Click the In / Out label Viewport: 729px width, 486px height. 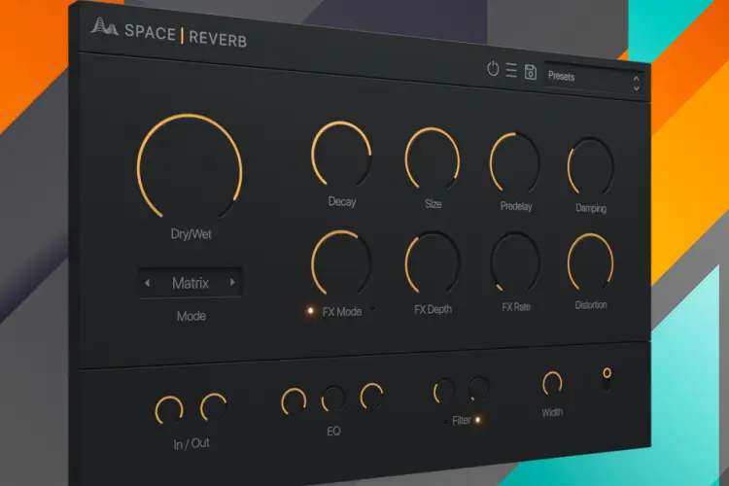pos(191,444)
